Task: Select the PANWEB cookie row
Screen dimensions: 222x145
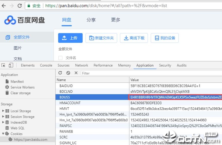Action: click(x=139, y=131)
